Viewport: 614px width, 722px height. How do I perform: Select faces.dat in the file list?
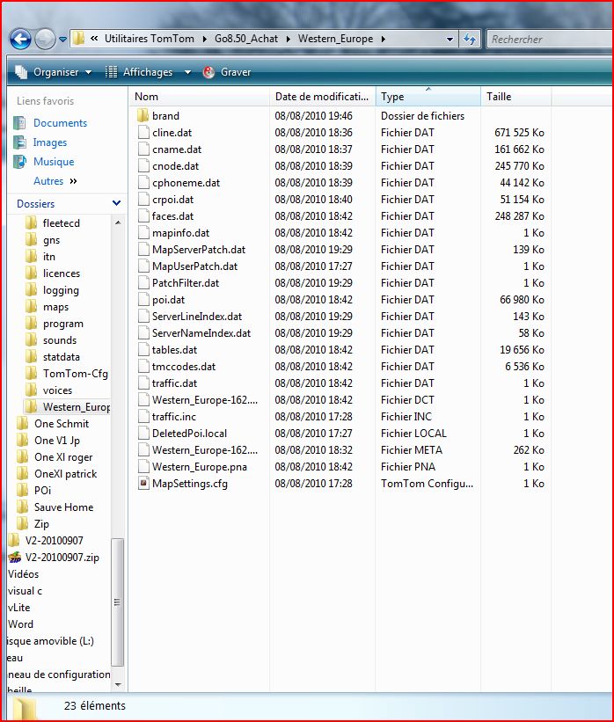pos(172,216)
